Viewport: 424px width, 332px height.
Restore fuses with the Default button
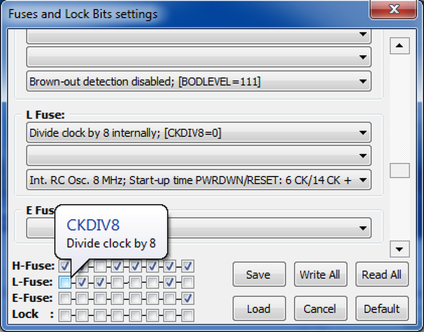pyautogui.click(x=382, y=309)
